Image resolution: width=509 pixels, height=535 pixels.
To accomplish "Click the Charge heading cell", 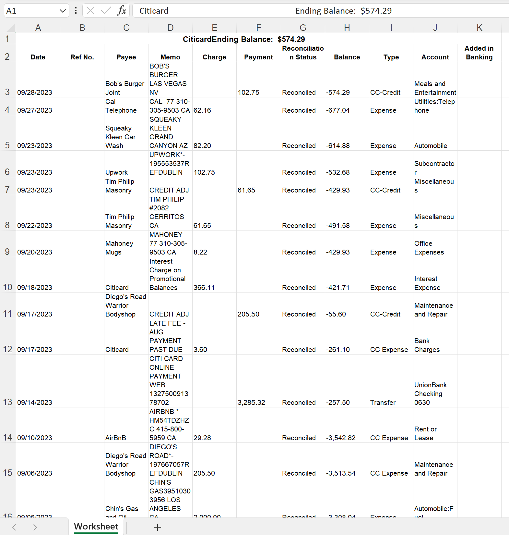I will [x=215, y=53].
